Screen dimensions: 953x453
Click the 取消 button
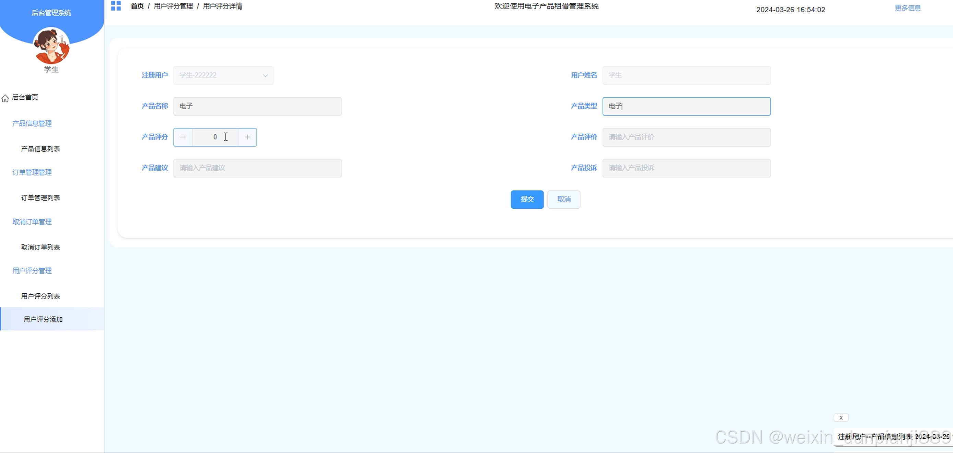(x=563, y=199)
